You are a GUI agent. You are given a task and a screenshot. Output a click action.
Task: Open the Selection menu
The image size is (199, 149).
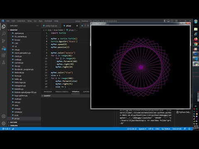click(21, 21)
